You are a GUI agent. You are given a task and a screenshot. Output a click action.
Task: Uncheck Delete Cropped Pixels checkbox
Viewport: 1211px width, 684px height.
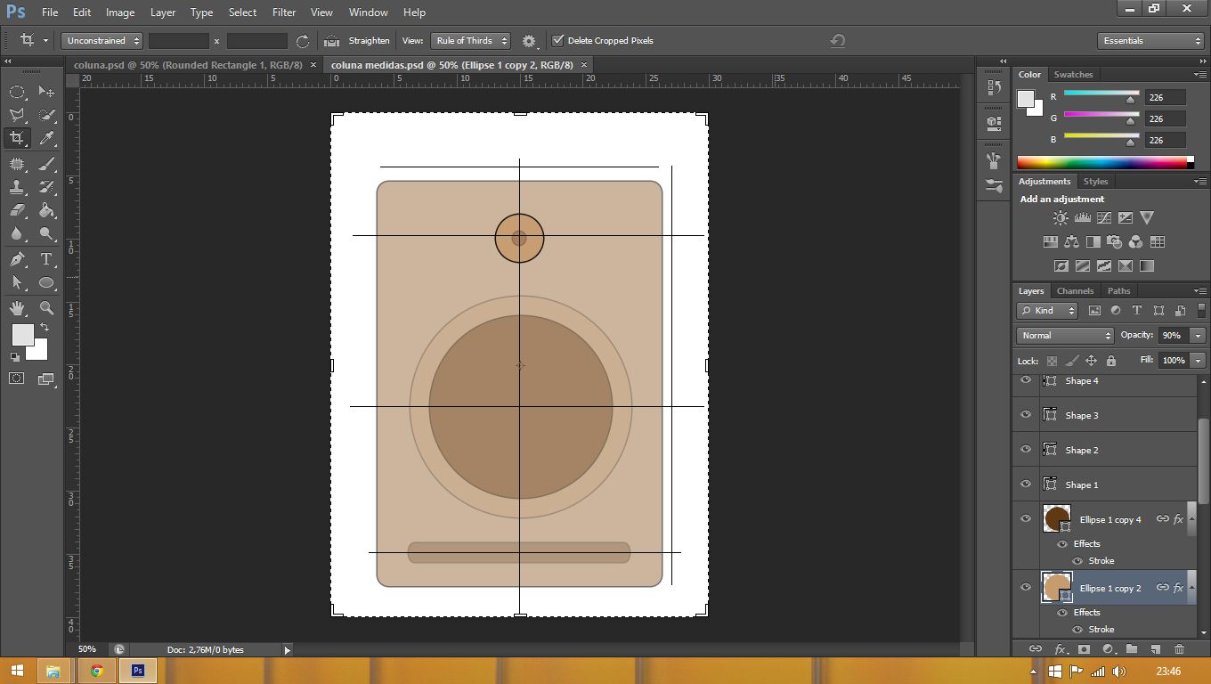[558, 40]
